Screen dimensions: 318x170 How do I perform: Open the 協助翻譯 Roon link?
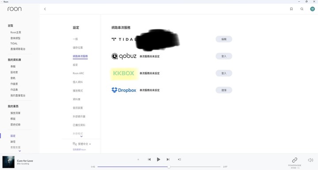79,150
